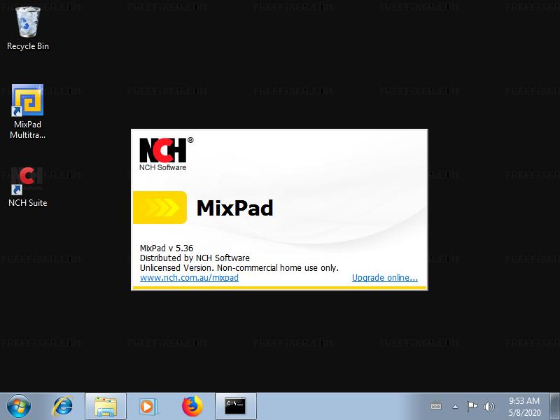Select the NCH Suite desktop shortcut
This screenshot has height=420, width=560.
coord(27,187)
